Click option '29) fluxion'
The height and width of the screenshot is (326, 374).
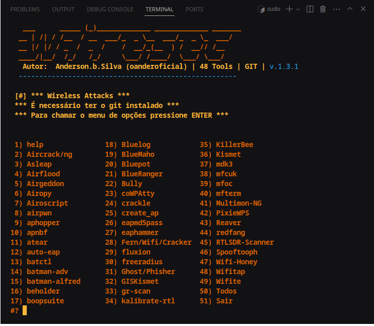128,252
